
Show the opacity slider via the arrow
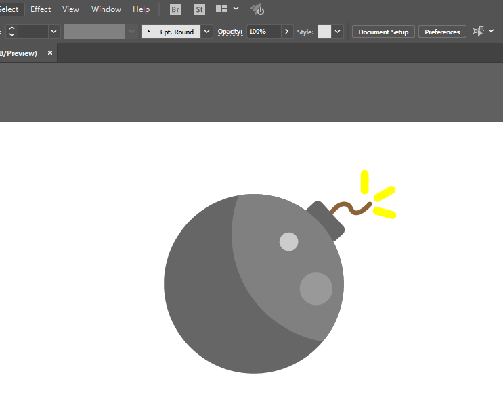pos(287,32)
